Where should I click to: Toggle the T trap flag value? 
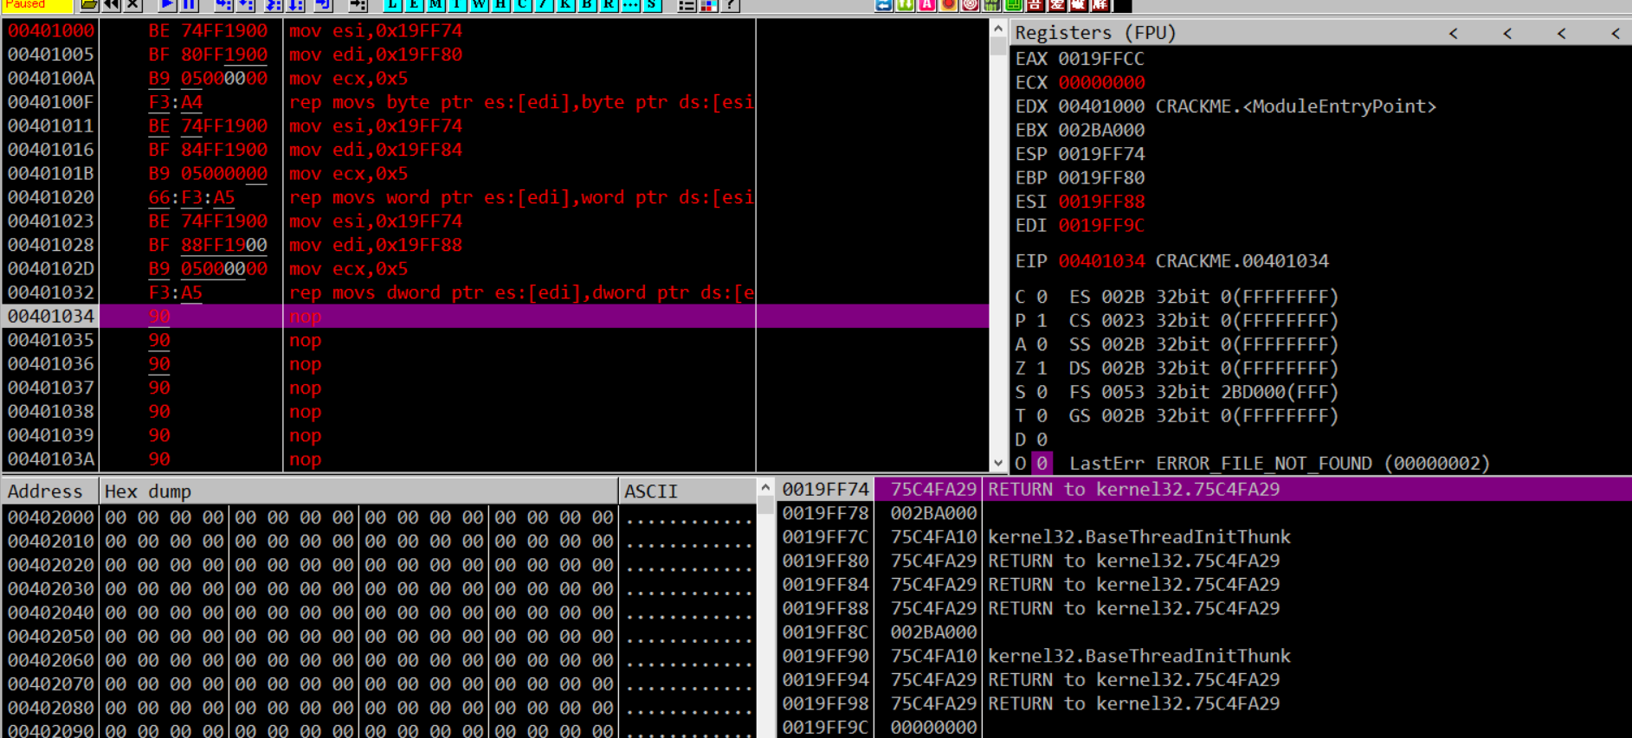(1042, 416)
